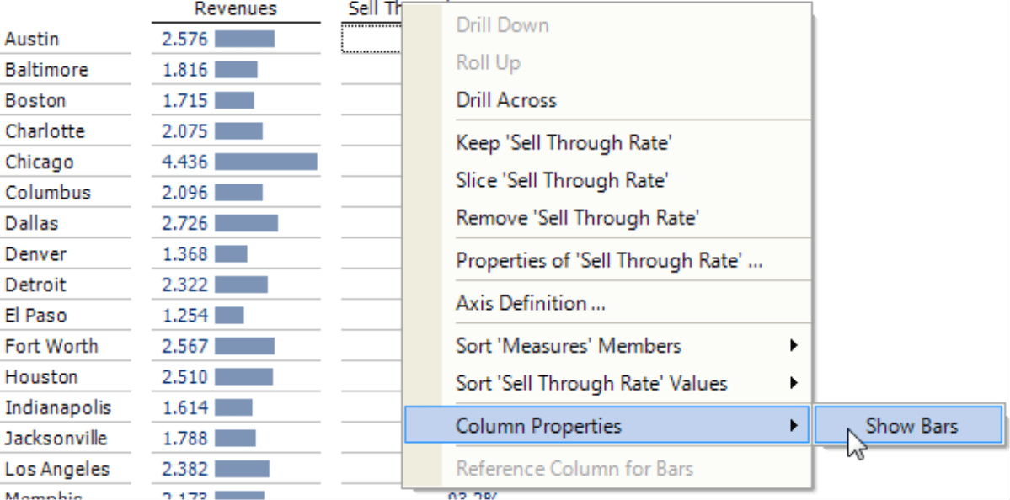Select Slice 'Sell Through Rate'
The width and height of the screenshot is (1010, 500).
[x=563, y=180]
